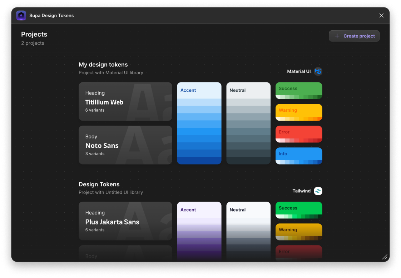Select the Warning swatch under Tailwind
The width and height of the screenshot is (401, 278).
click(299, 232)
